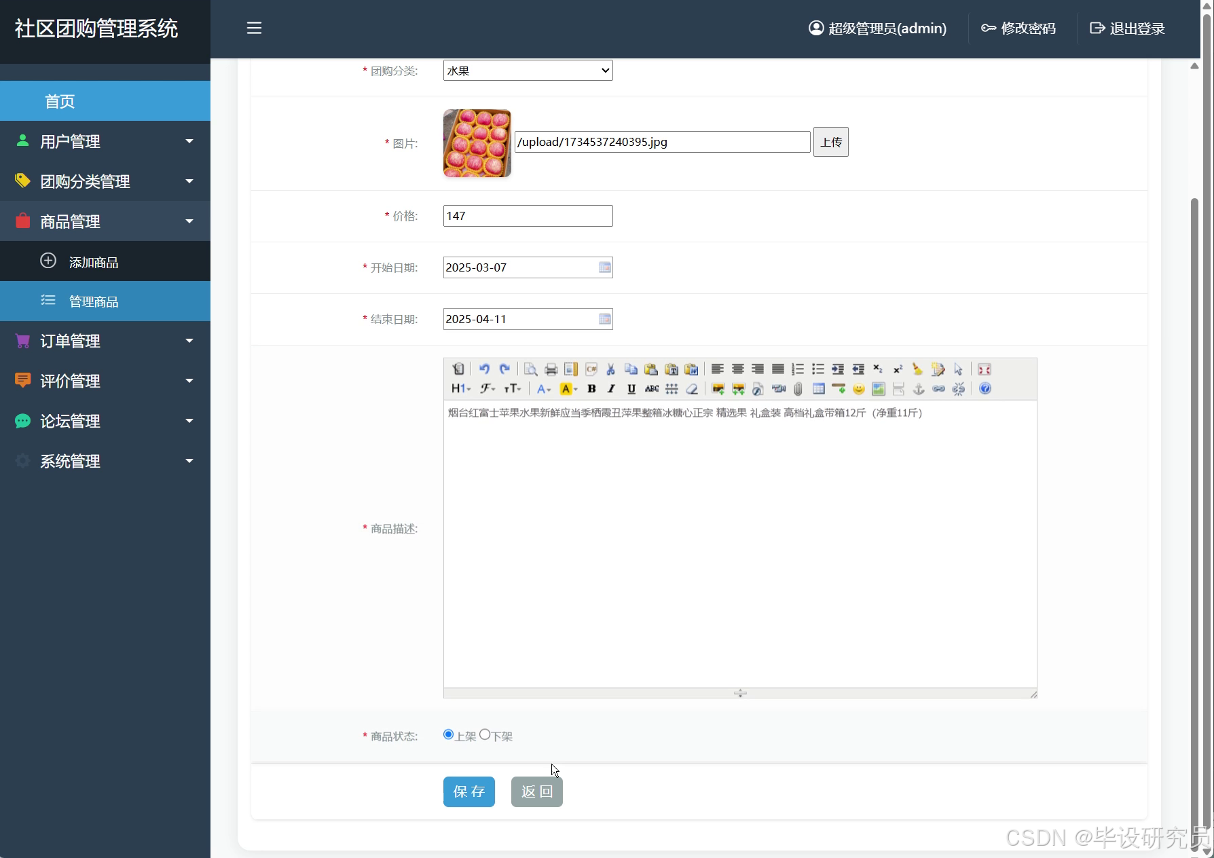Click the 上传 upload button
Image resolution: width=1214 pixels, height=858 pixels.
point(831,142)
